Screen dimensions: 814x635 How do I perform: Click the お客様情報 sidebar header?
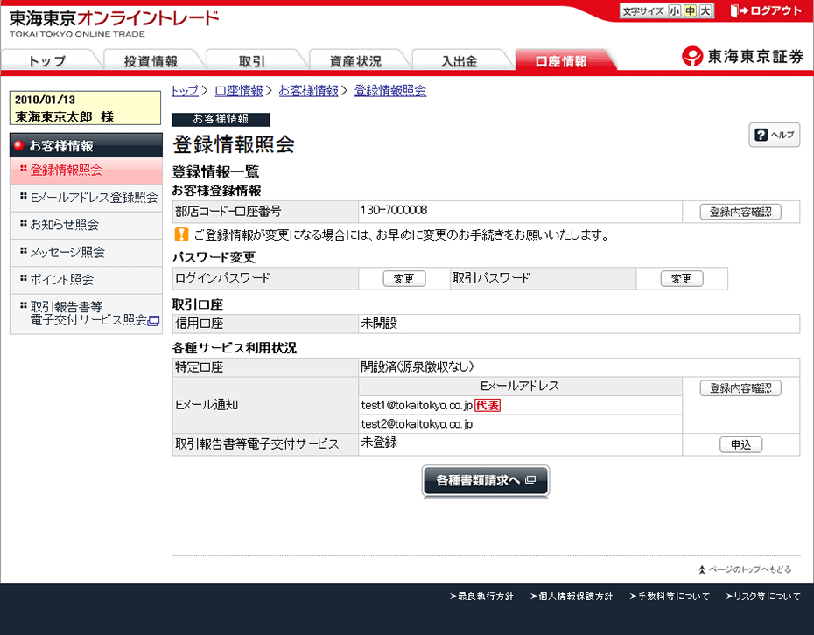[x=86, y=145]
